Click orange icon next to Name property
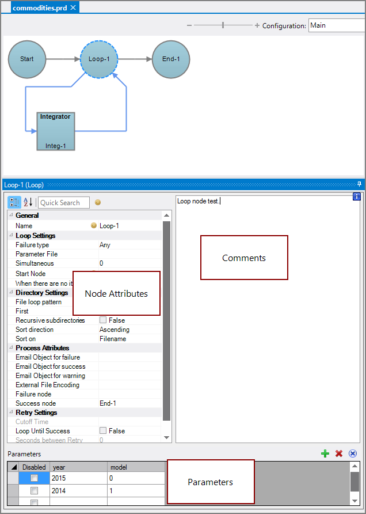Screen dimensions: 366x514 [94, 225]
